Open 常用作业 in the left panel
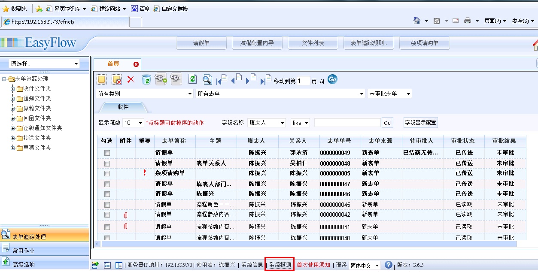 [x=24, y=251]
